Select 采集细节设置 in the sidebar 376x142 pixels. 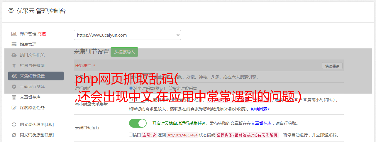pyautogui.click(x=36, y=76)
